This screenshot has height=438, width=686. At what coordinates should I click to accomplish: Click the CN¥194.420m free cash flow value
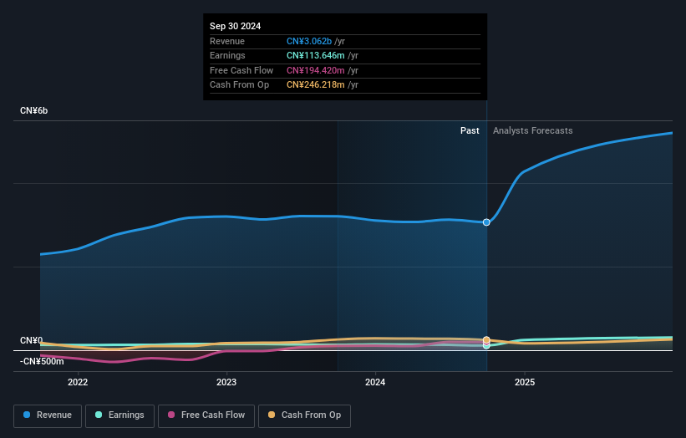coord(316,70)
